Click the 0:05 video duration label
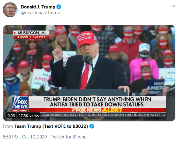 pos(11,115)
